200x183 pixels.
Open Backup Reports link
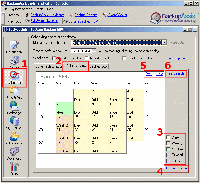[86, 15]
